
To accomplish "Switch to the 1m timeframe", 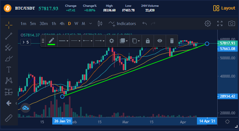I will (x=23, y=23).
